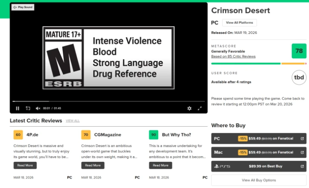Click the video loop replay icon

[28, 108]
